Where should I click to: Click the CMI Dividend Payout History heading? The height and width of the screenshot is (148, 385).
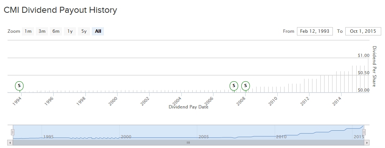60,10
